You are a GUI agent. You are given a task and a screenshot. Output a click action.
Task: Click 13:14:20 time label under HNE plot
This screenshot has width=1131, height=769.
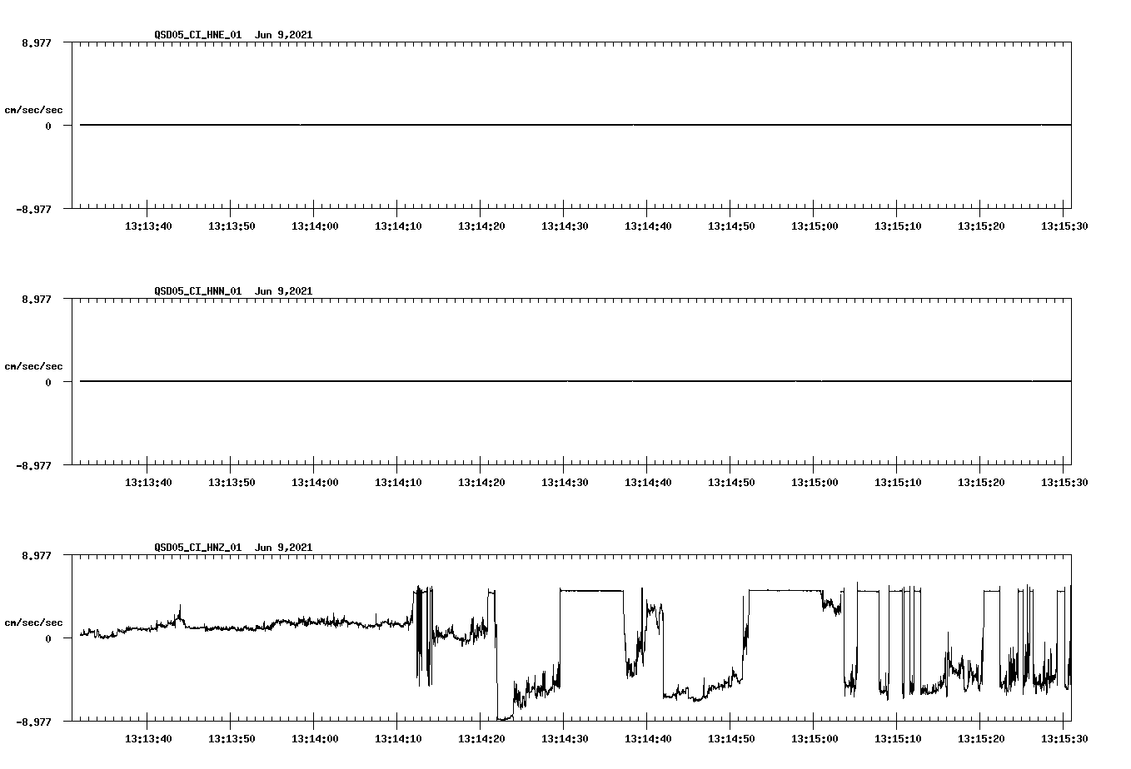tap(481, 226)
